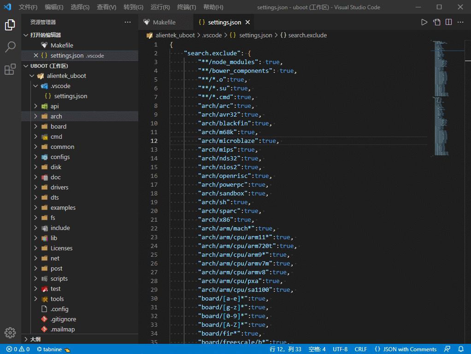Expand the api folder

coord(35,106)
